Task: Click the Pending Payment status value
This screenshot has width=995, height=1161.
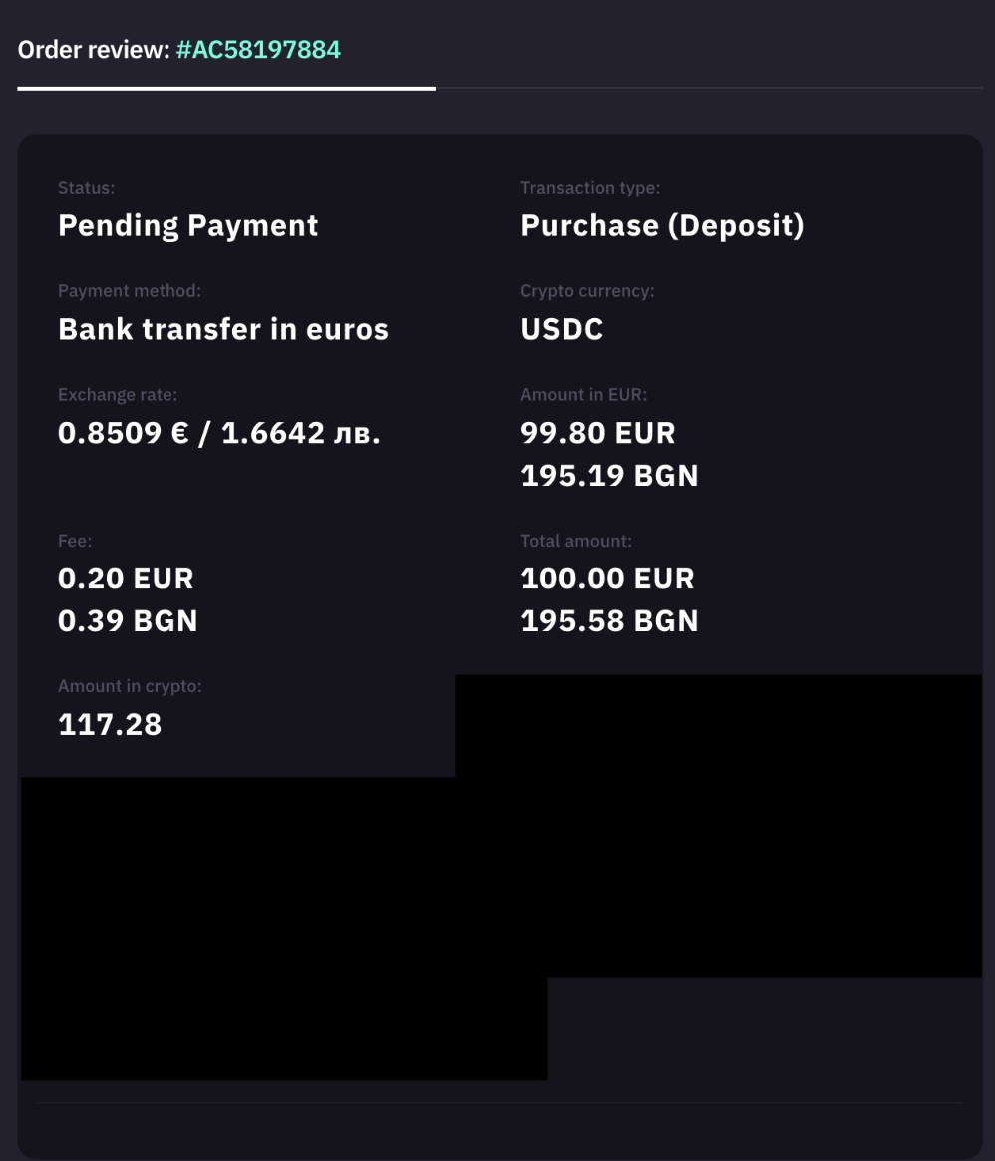Action: (x=187, y=225)
